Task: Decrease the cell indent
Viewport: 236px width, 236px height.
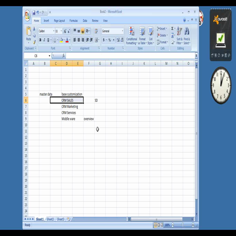Action: point(87,40)
